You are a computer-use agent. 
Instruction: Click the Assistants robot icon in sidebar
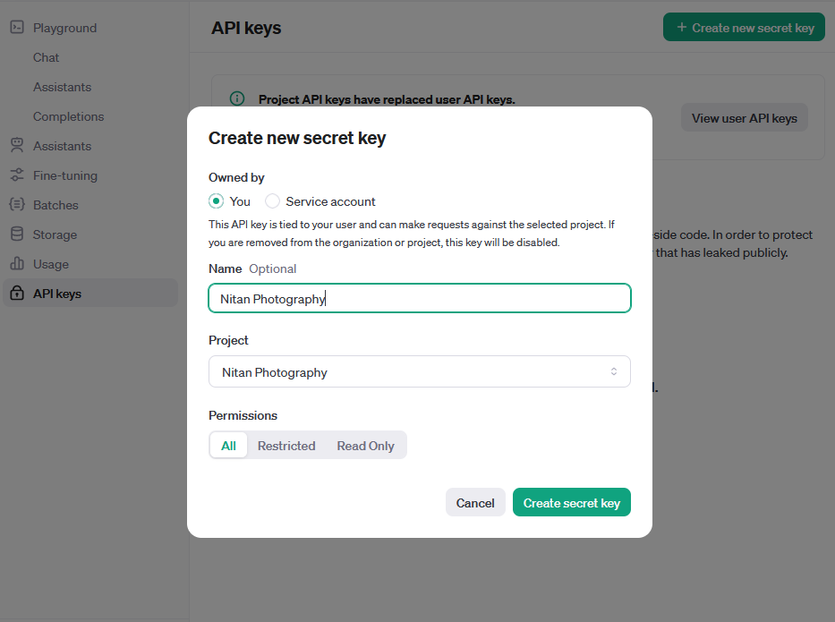[x=16, y=146]
